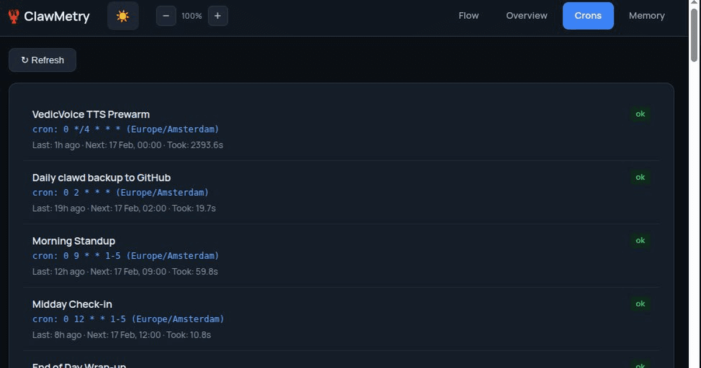Switch to the Flow tab
The image size is (701, 368).
[x=469, y=16]
